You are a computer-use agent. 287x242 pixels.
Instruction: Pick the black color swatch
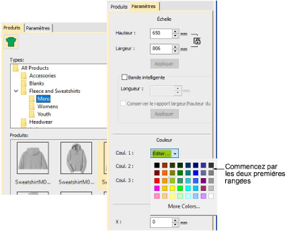point(157,165)
